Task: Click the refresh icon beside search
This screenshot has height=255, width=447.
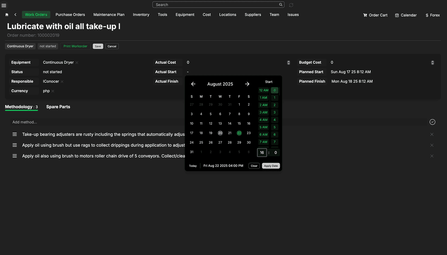Action: point(291,5)
